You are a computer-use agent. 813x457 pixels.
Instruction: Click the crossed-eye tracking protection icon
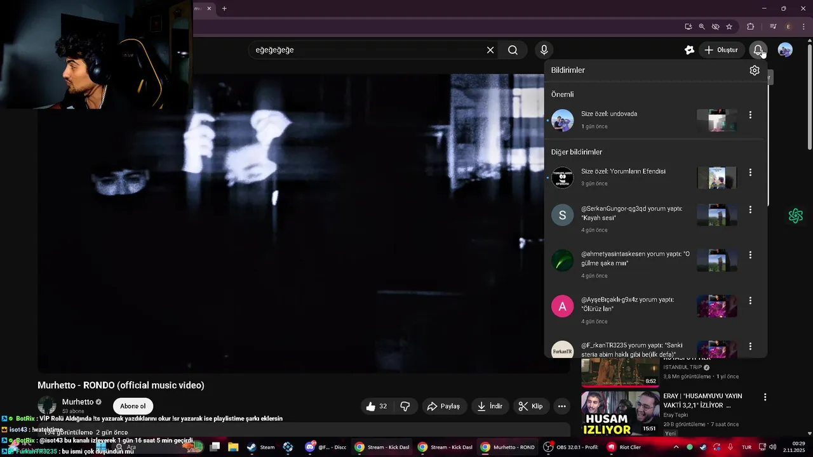pos(716,27)
